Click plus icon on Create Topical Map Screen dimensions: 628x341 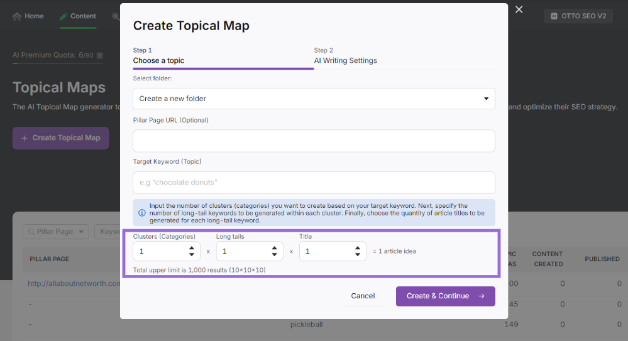(x=24, y=138)
